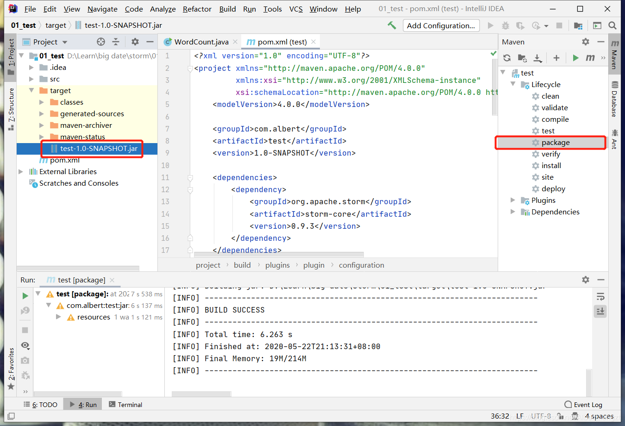Screen dimensions: 625x426
Task: Toggle the 1: Project side tool window
Action: click(11, 56)
